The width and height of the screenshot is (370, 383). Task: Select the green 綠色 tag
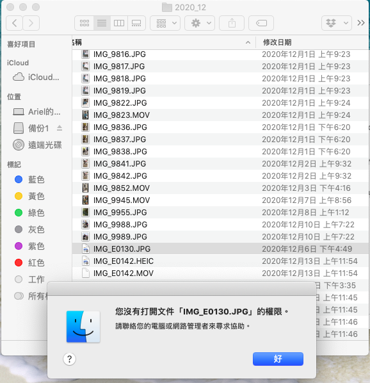point(29,213)
